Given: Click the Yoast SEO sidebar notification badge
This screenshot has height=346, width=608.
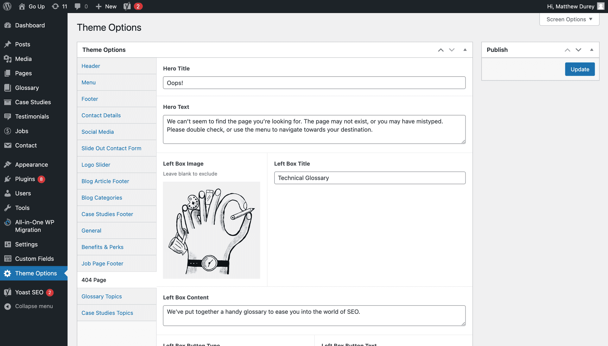Looking at the screenshot, I should [x=50, y=293].
